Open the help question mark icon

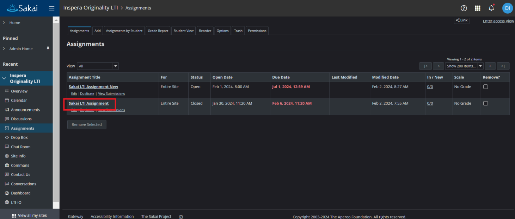click(x=464, y=8)
